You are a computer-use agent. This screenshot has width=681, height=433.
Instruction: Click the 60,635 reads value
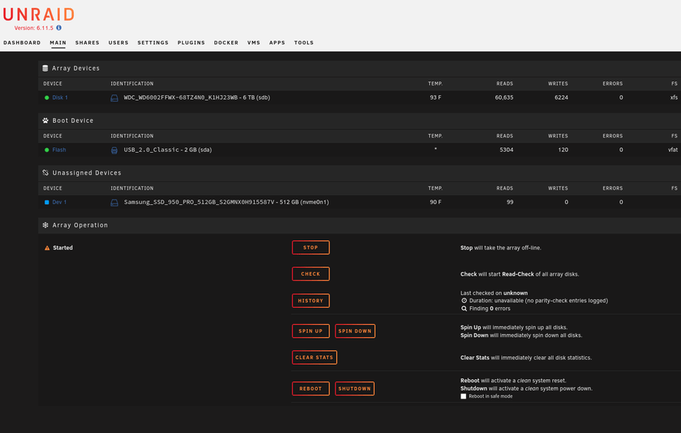(x=504, y=98)
